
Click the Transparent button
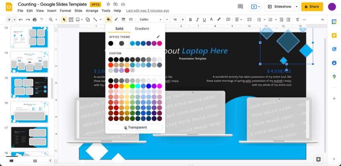coord(135,127)
